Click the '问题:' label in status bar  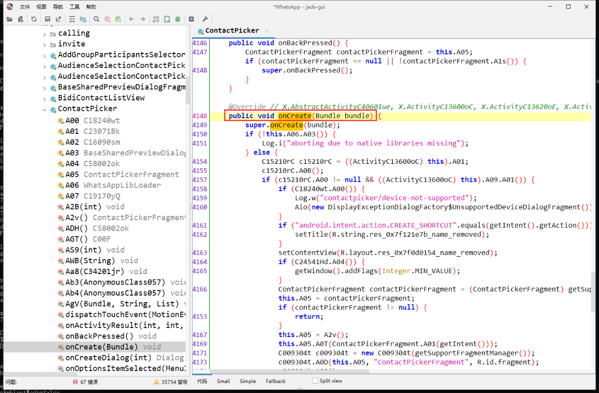[11, 382]
